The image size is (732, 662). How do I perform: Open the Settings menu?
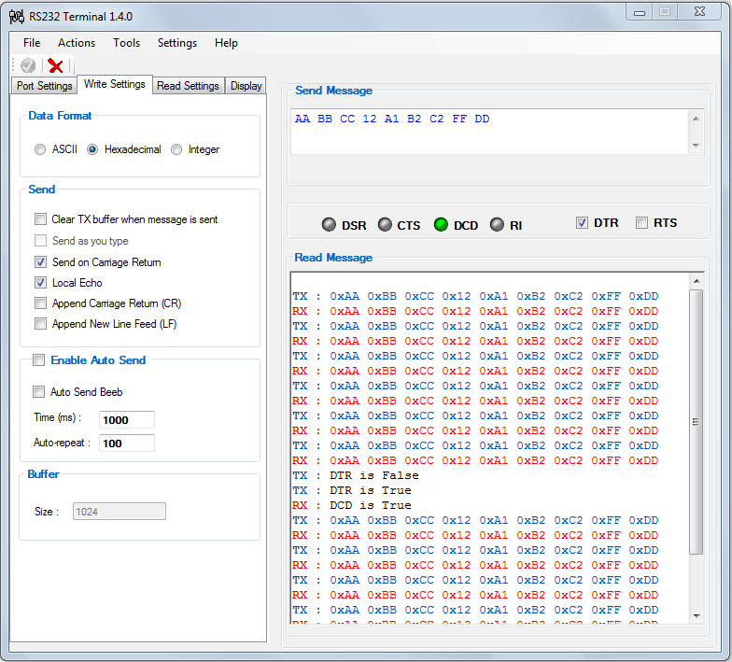(x=177, y=43)
